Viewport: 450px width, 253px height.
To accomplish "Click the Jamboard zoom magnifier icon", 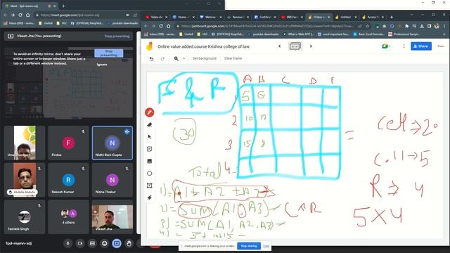I will pyautogui.click(x=176, y=58).
